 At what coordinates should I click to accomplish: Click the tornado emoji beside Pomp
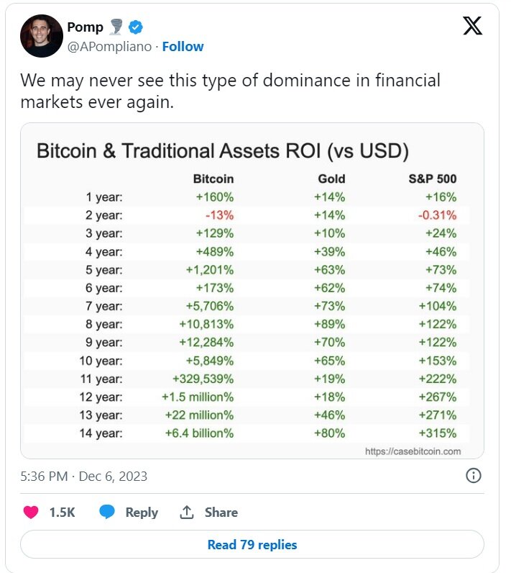[x=116, y=27]
